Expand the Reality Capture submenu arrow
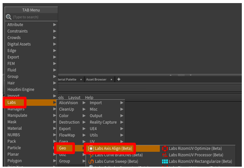Viewport: 244px width, 168px height. pyautogui.click(x=122, y=122)
